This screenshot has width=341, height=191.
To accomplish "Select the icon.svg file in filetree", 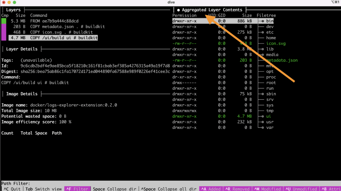I will coord(276,44).
